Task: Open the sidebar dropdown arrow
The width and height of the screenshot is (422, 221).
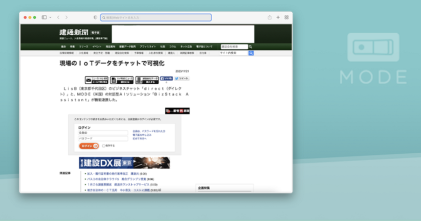Action: pos(50,17)
